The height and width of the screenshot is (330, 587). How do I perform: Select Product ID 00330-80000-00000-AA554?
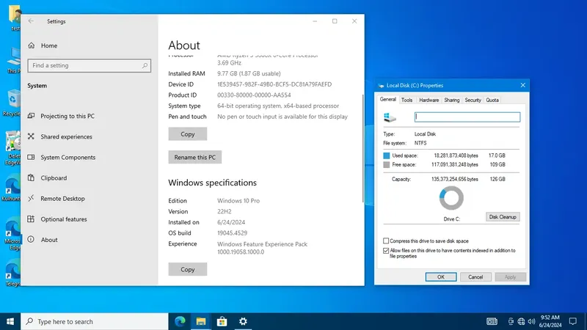(254, 95)
